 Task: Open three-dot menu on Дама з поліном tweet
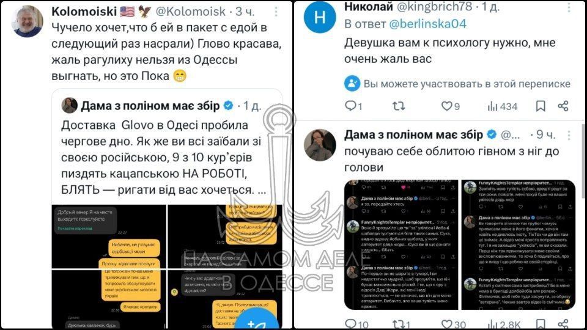[569, 134]
